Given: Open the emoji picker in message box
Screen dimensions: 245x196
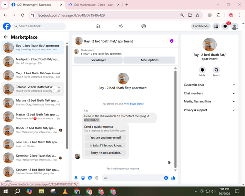Looking at the screenshot, I should [x=166, y=178].
